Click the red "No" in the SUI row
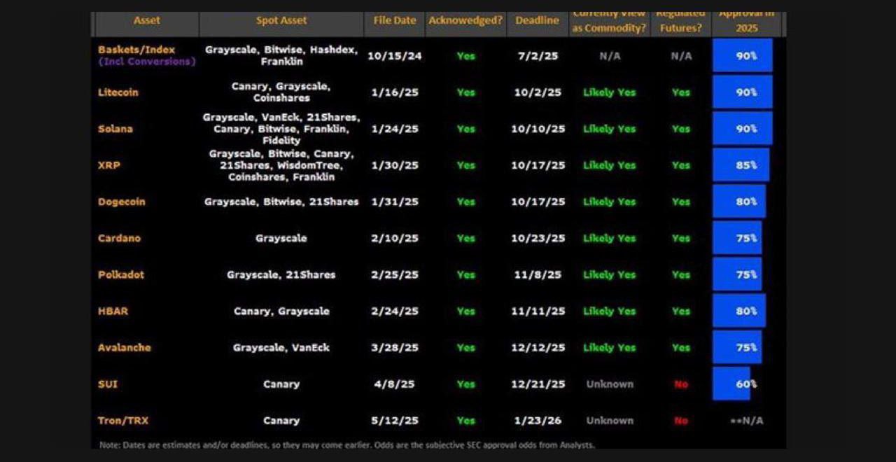The width and height of the screenshot is (896, 462). pyautogui.click(x=681, y=384)
